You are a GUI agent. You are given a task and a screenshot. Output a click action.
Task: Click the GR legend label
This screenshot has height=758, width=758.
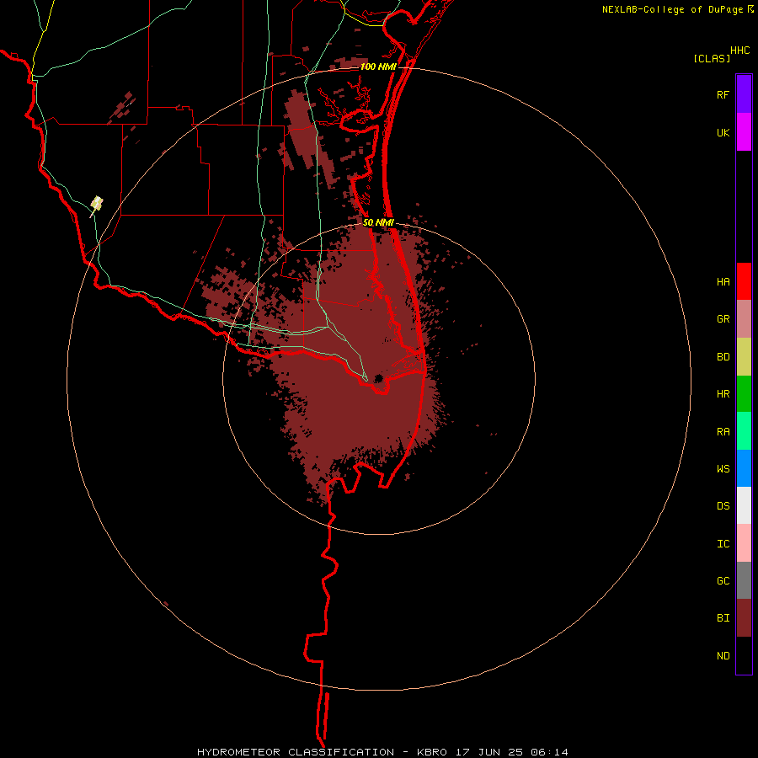723,319
